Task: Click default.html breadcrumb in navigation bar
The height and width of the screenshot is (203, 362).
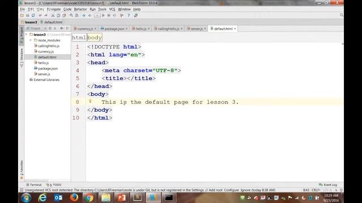Action: 51,22
